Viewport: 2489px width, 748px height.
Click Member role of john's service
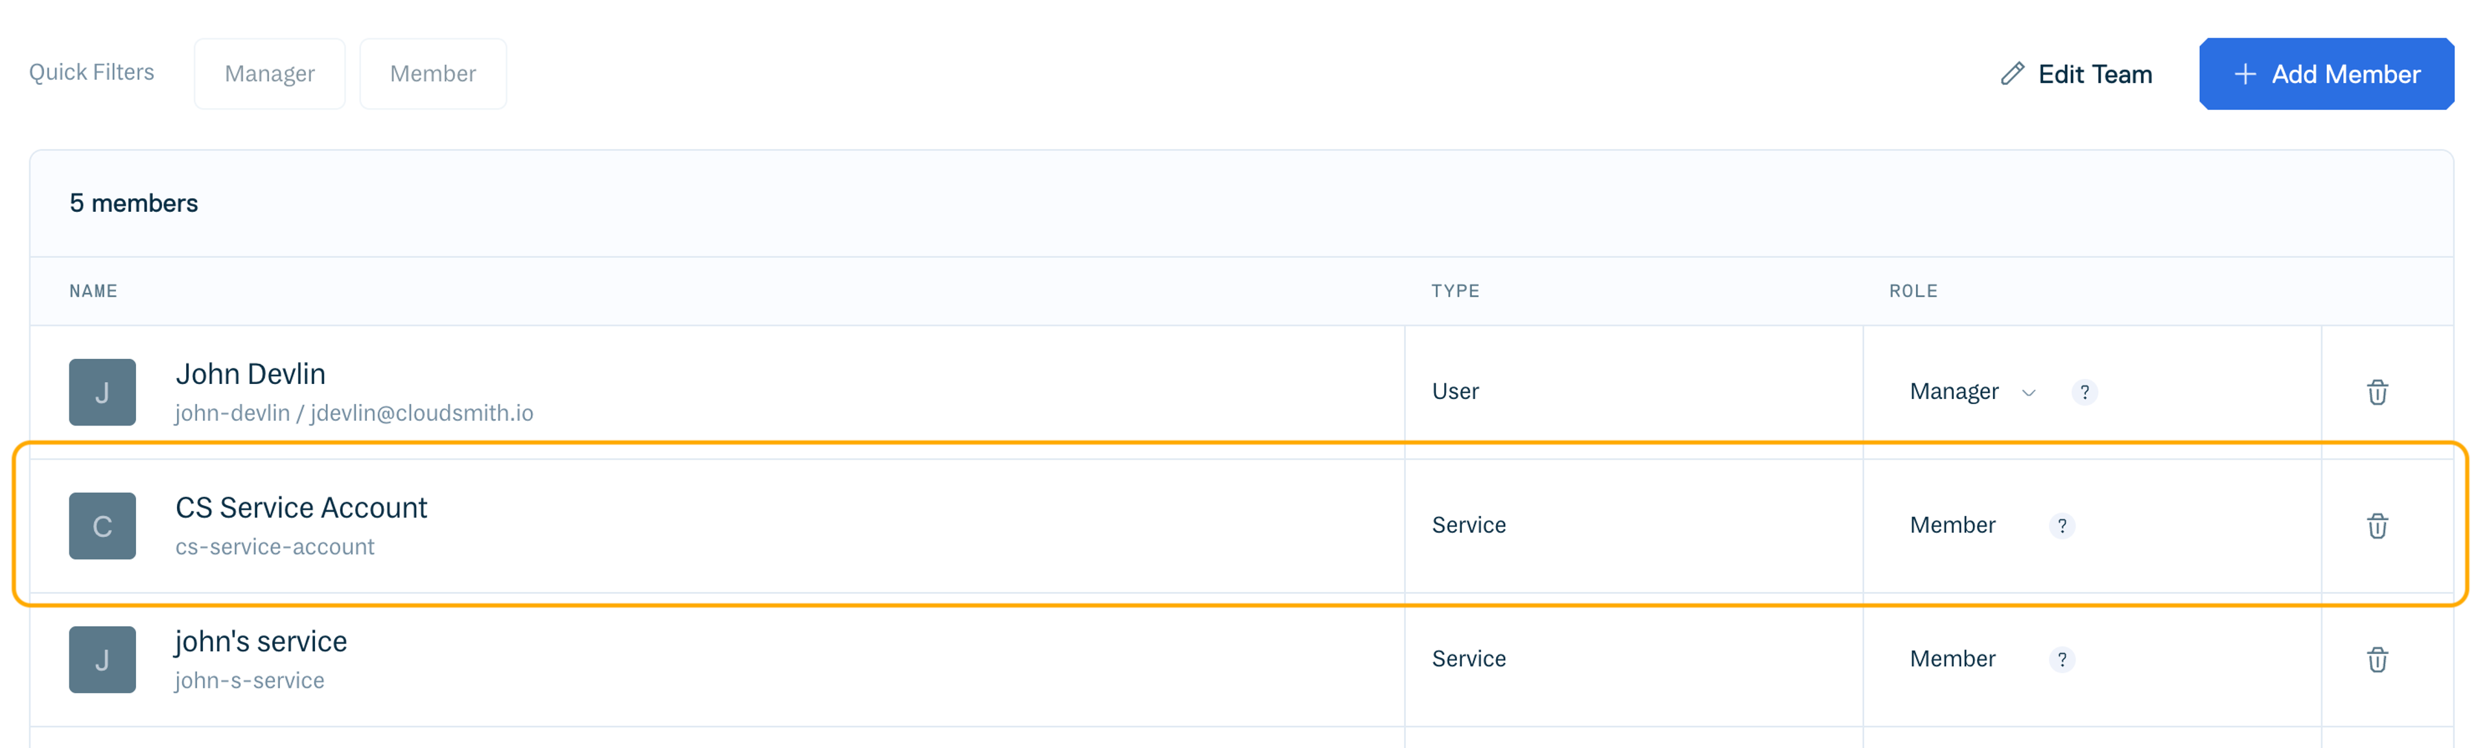pos(1952,658)
